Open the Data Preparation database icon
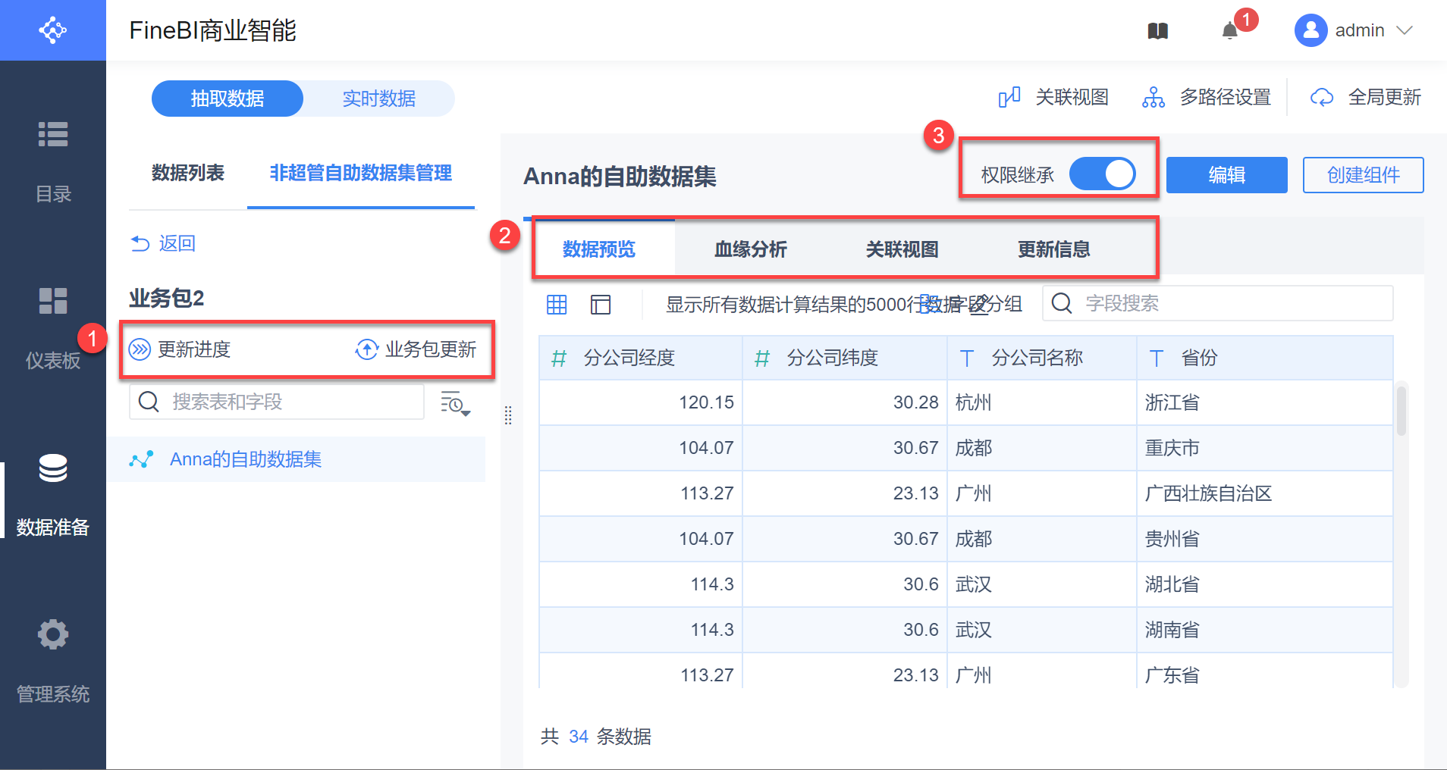 (x=53, y=468)
